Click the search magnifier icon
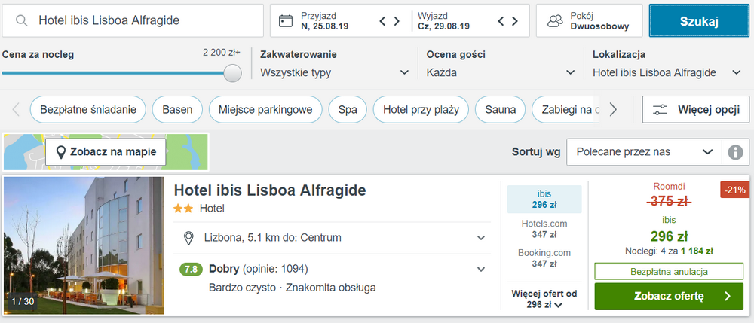 (x=21, y=20)
